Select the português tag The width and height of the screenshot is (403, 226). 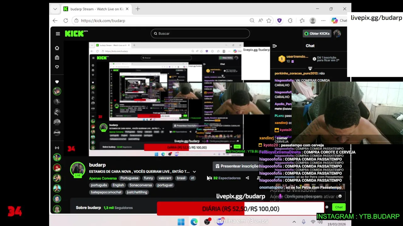99,185
